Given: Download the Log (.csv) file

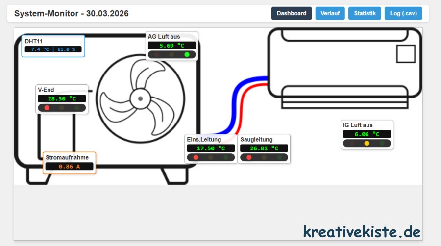Looking at the screenshot, I should (403, 13).
